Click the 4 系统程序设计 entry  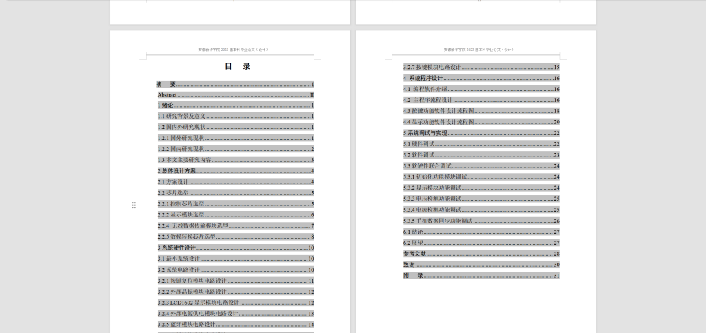(x=423, y=78)
